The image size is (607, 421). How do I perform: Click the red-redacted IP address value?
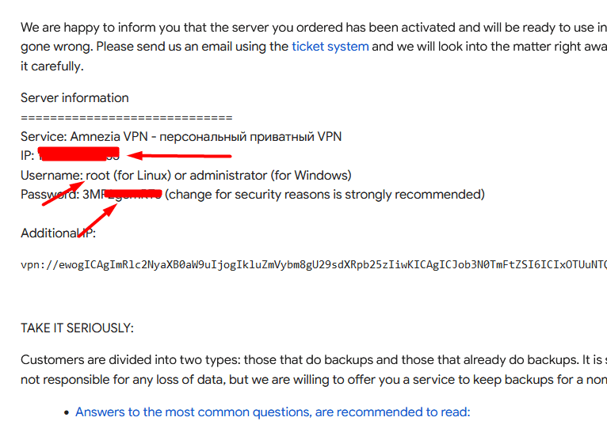click(x=78, y=154)
